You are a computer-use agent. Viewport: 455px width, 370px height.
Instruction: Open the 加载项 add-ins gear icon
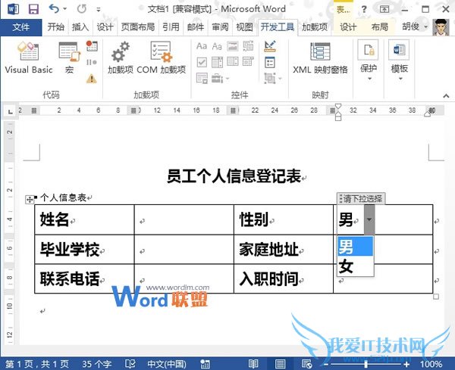point(120,58)
